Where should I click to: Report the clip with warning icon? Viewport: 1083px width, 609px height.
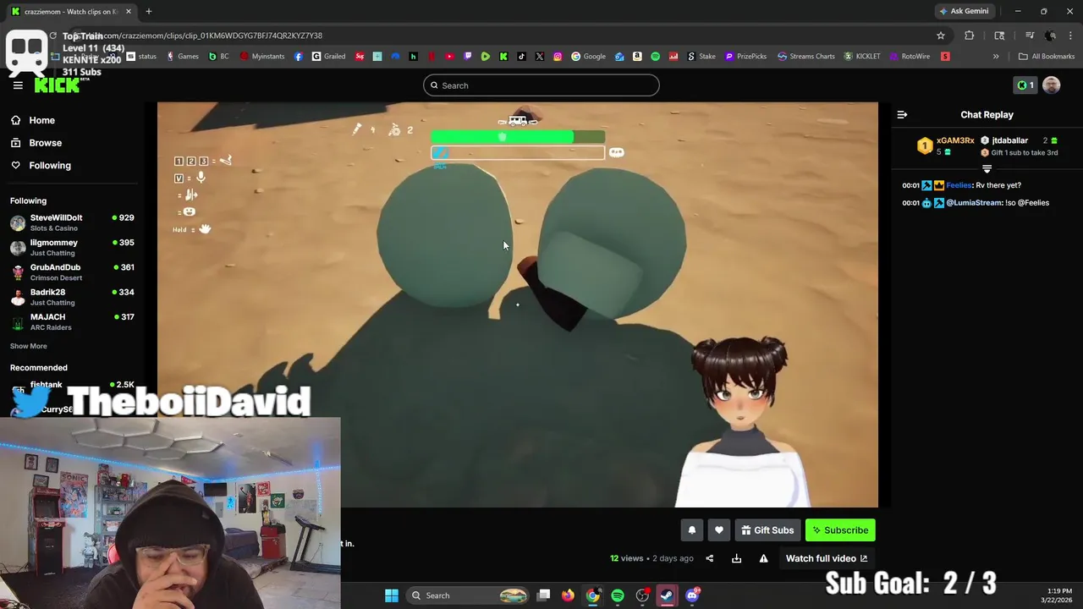[763, 558]
